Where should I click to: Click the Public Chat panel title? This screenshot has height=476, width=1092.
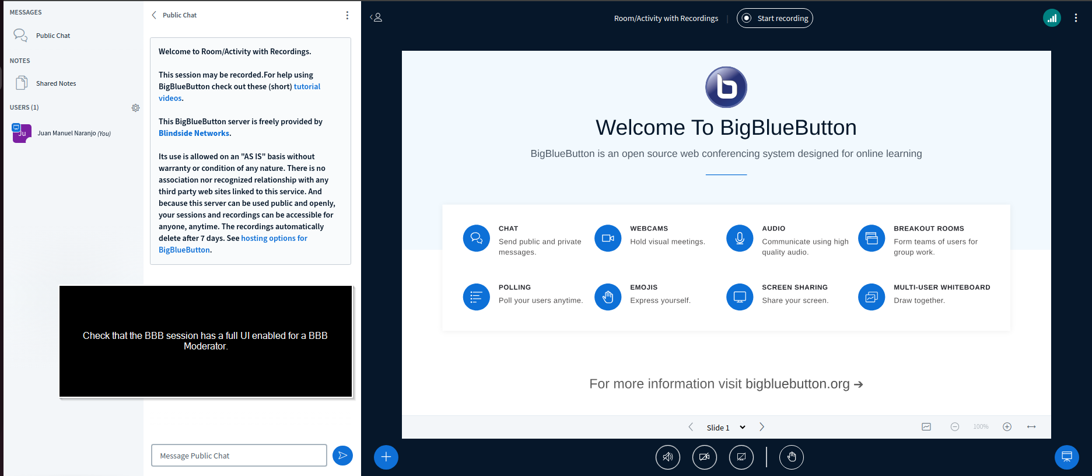point(180,15)
